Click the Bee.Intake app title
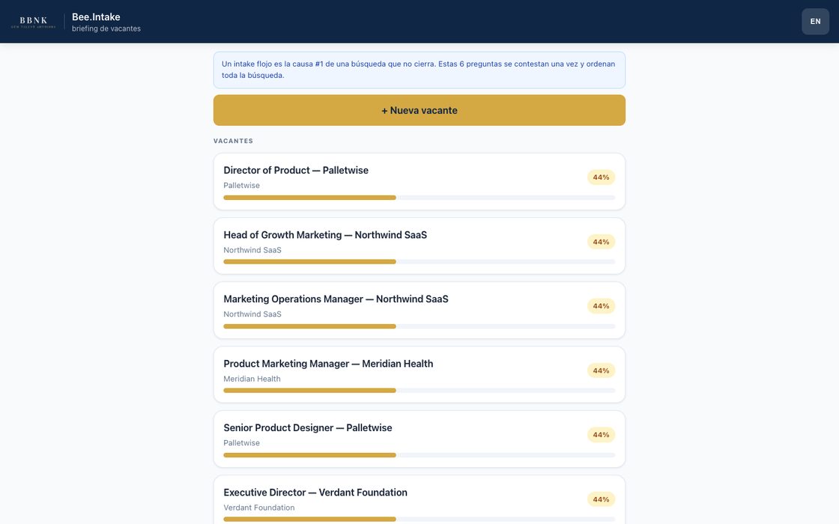The width and height of the screenshot is (839, 524). (x=96, y=17)
